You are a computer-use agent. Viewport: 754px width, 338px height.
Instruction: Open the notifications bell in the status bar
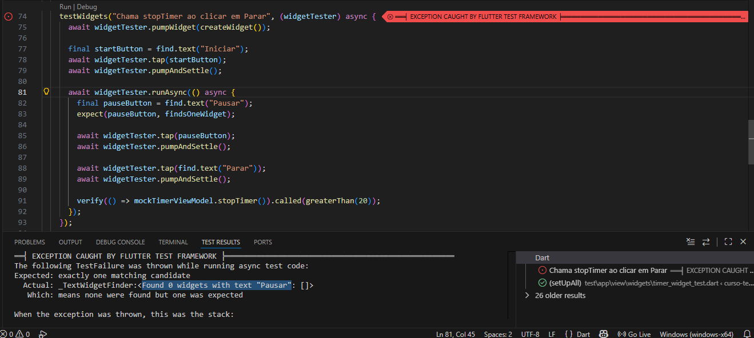(x=747, y=334)
